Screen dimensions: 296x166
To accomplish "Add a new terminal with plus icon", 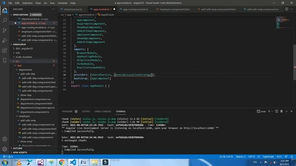I will point(269,111).
